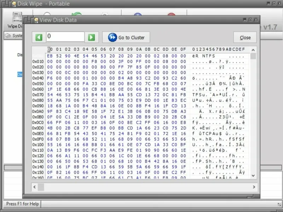
Task: Select the 0x090 row offset label
Action: click(x=38, y=106)
